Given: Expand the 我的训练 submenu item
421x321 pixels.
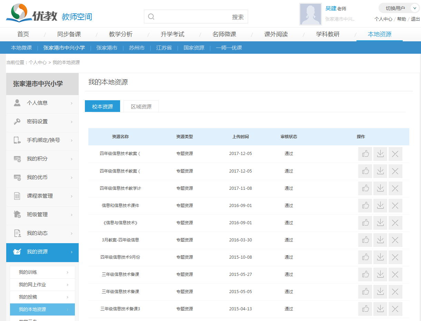Looking at the screenshot, I should (x=42, y=272).
